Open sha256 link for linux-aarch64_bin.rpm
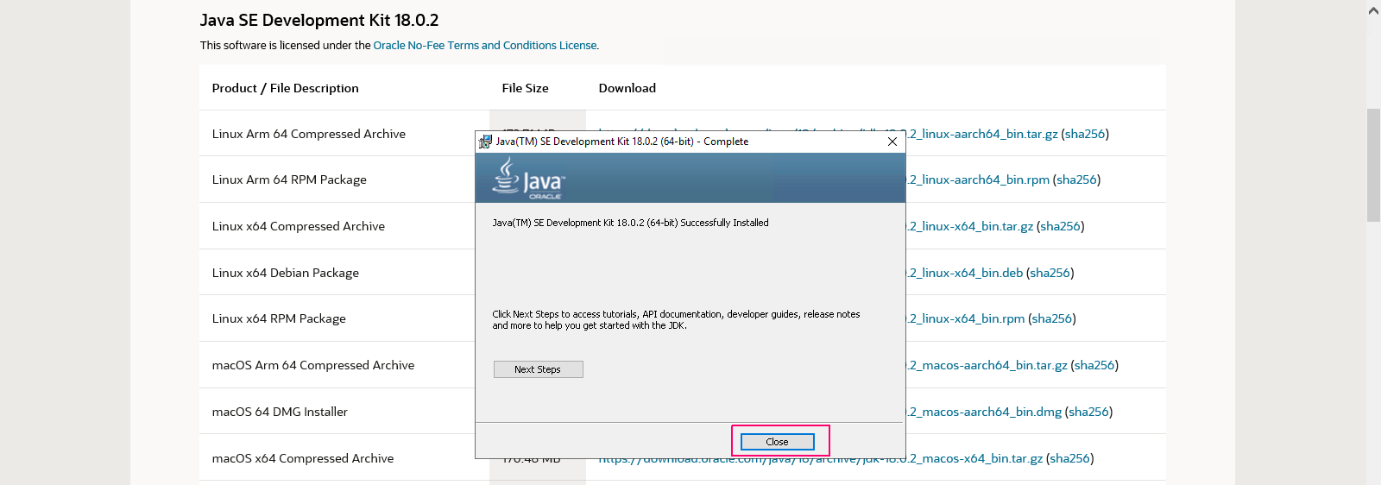 click(x=1076, y=180)
